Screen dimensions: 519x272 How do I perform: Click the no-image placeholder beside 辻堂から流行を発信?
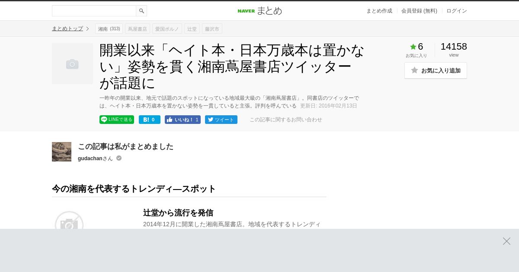[69, 219]
